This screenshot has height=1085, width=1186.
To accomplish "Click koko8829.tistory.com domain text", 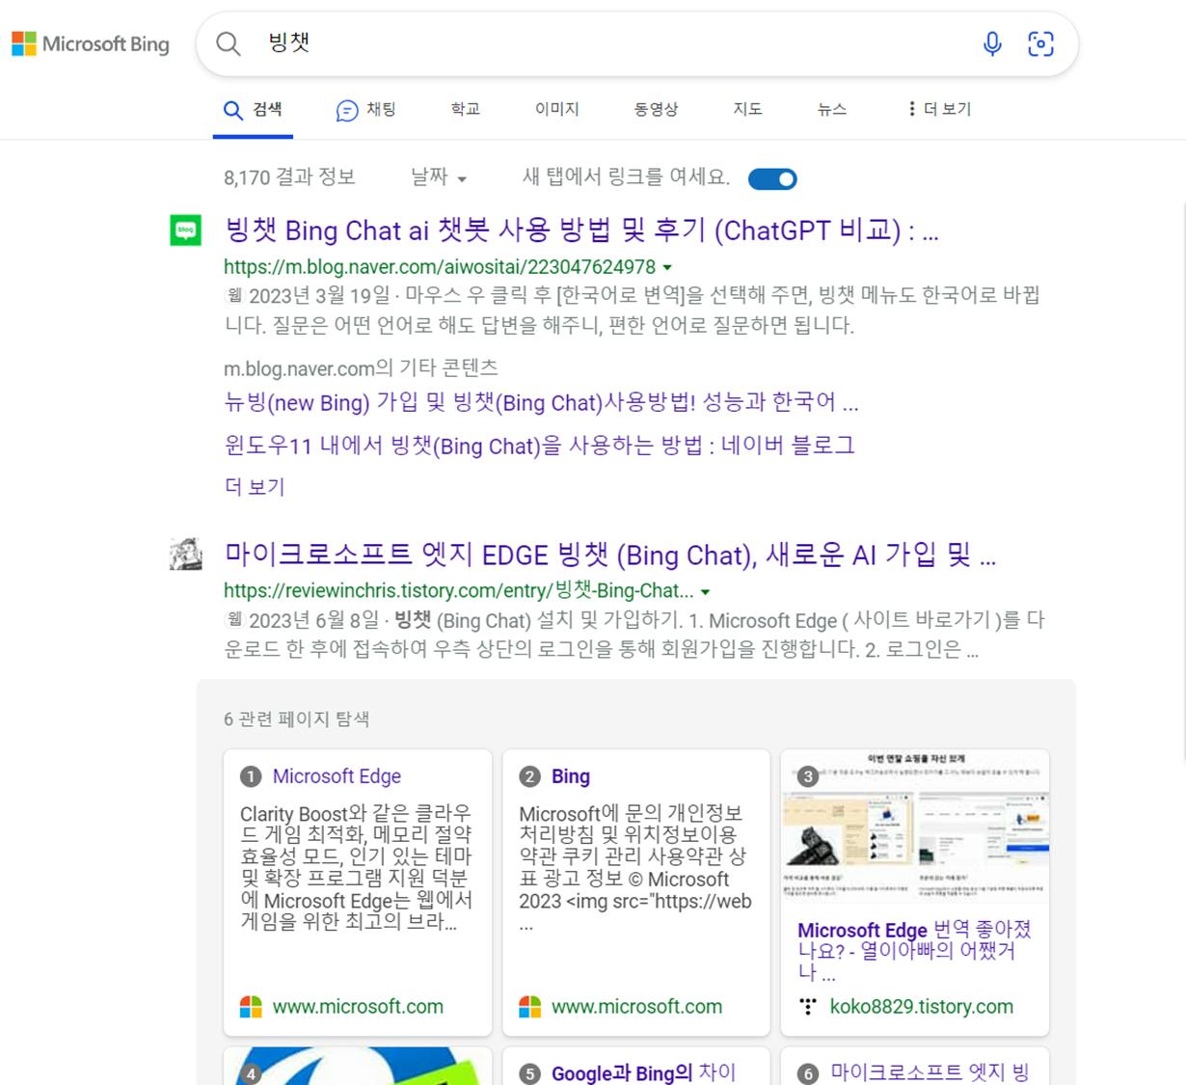I will [922, 1007].
